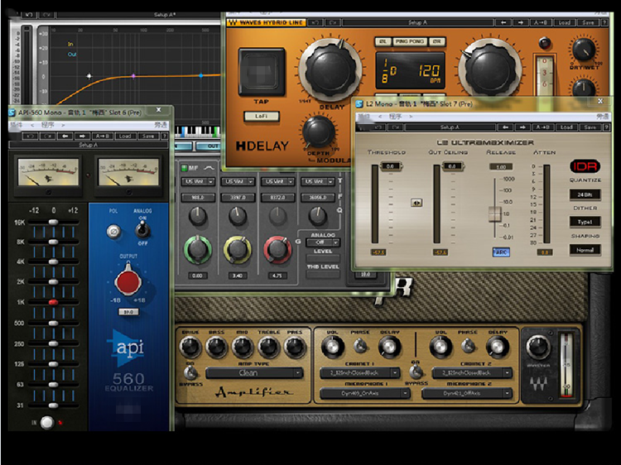Toggle the green MF band enable button
Image resolution: width=621 pixels, height=465 pixels.
[184, 168]
